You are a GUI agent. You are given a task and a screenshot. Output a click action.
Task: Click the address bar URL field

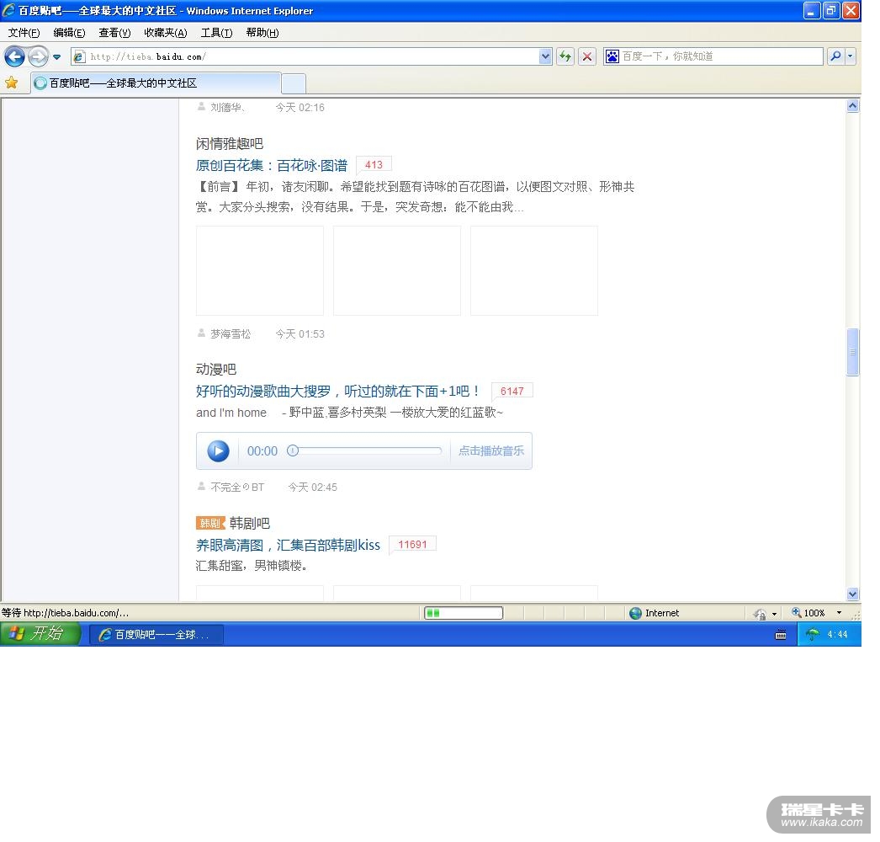click(311, 56)
